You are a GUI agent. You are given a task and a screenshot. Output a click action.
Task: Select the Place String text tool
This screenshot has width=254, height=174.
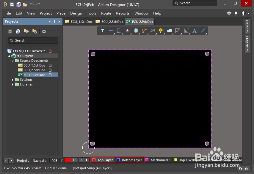(195, 31)
